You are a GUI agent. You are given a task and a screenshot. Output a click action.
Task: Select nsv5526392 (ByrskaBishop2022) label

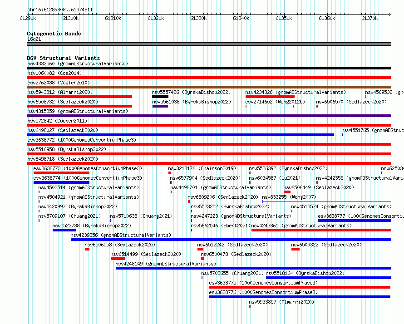click(288, 168)
